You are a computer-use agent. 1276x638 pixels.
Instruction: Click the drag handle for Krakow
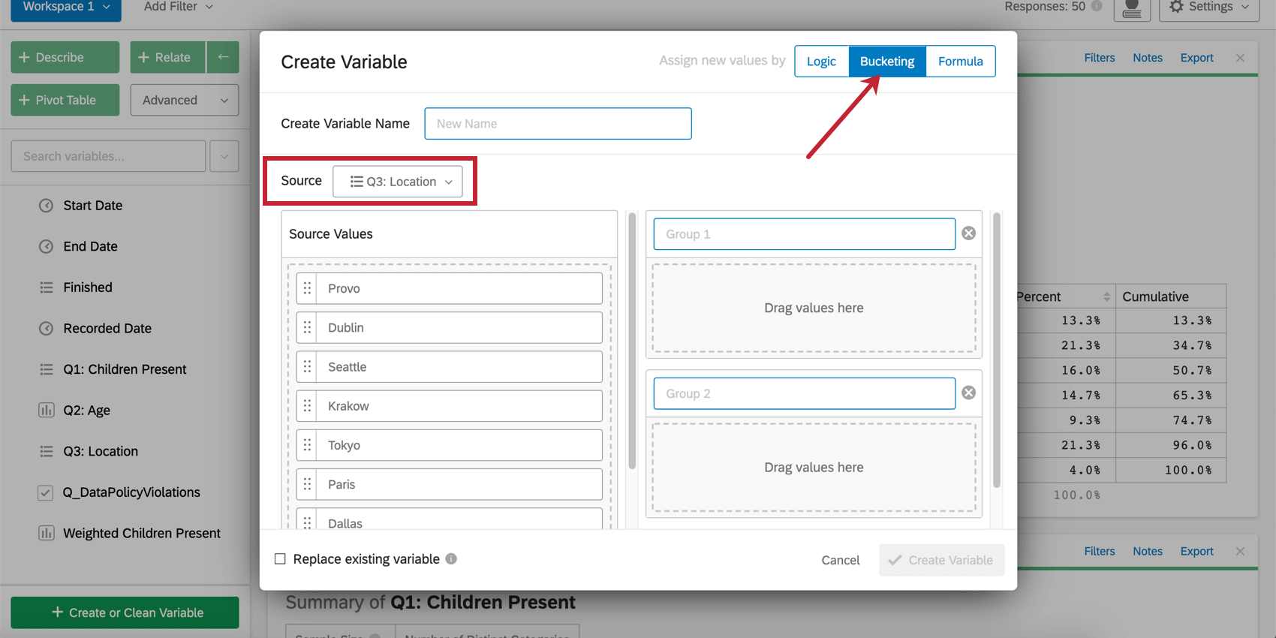coord(307,406)
